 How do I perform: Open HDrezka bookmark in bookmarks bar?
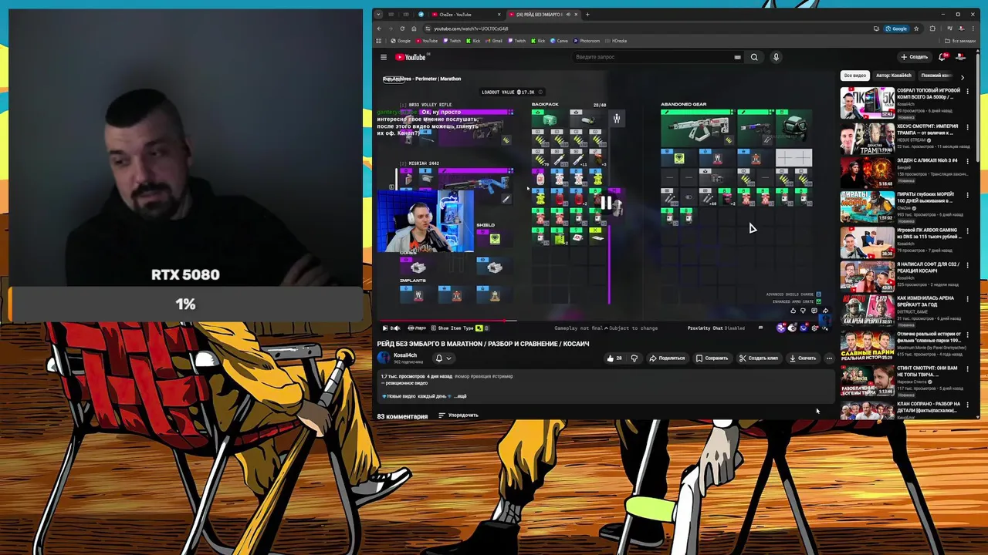[616, 41]
